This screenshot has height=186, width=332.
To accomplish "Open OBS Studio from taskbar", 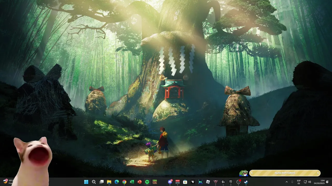I will 238,182.
